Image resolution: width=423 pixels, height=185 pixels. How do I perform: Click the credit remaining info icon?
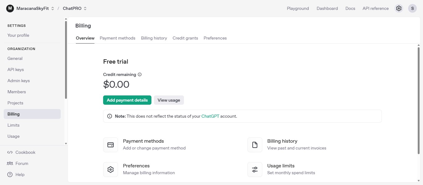140,74
